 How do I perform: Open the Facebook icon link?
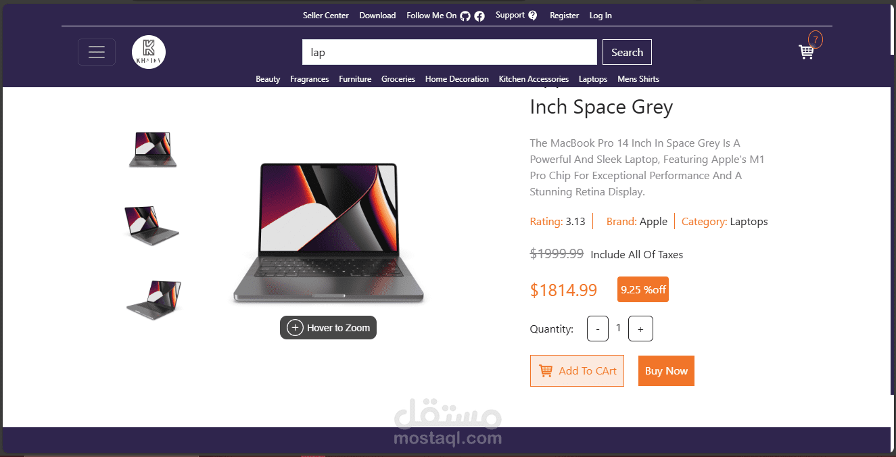(x=479, y=16)
